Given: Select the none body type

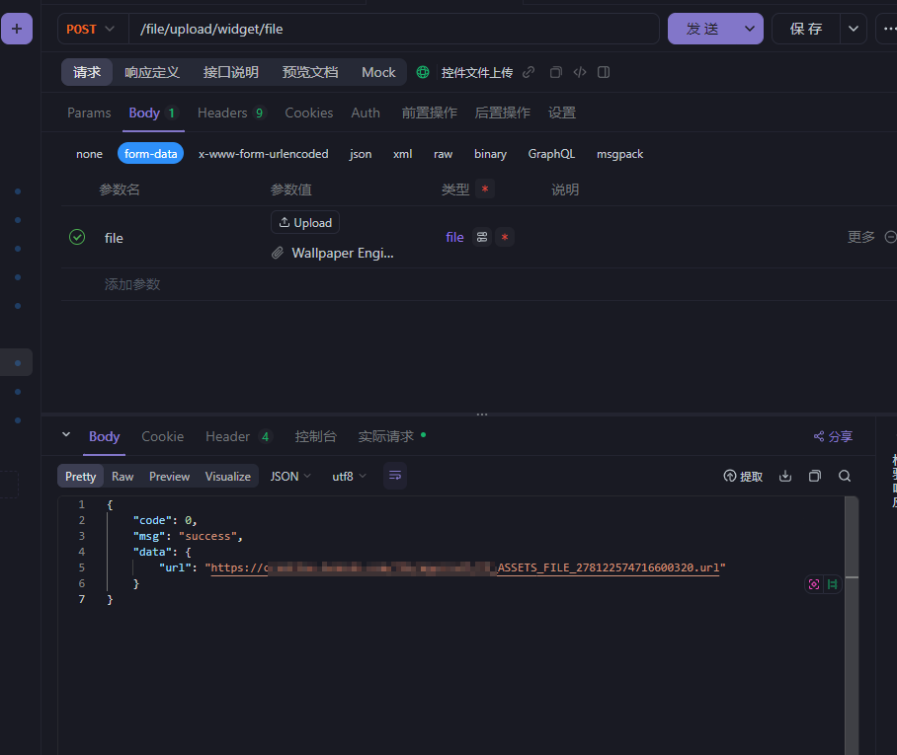Looking at the screenshot, I should tap(89, 154).
